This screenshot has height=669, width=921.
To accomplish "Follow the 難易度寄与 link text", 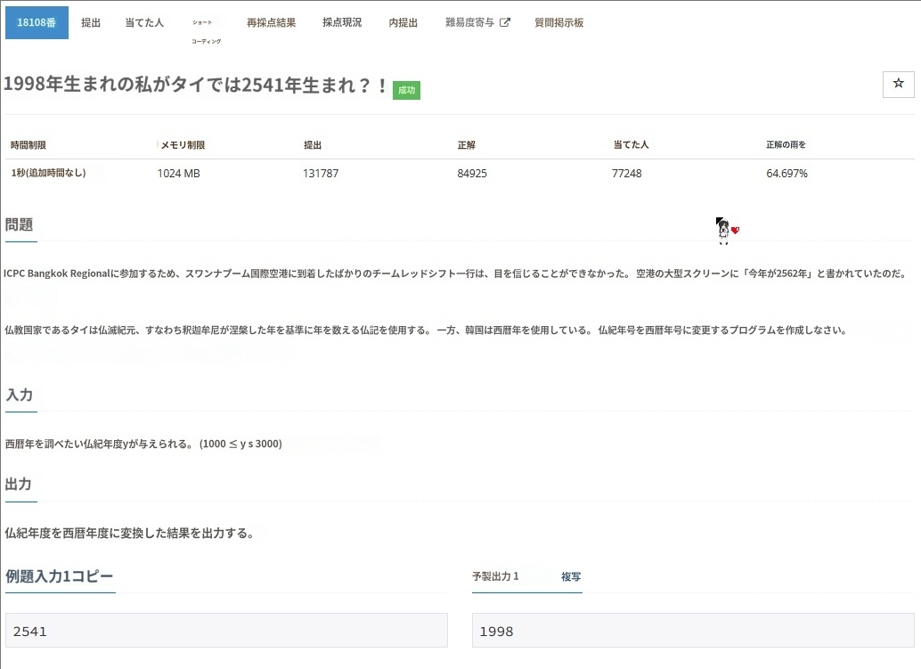I will (x=469, y=23).
